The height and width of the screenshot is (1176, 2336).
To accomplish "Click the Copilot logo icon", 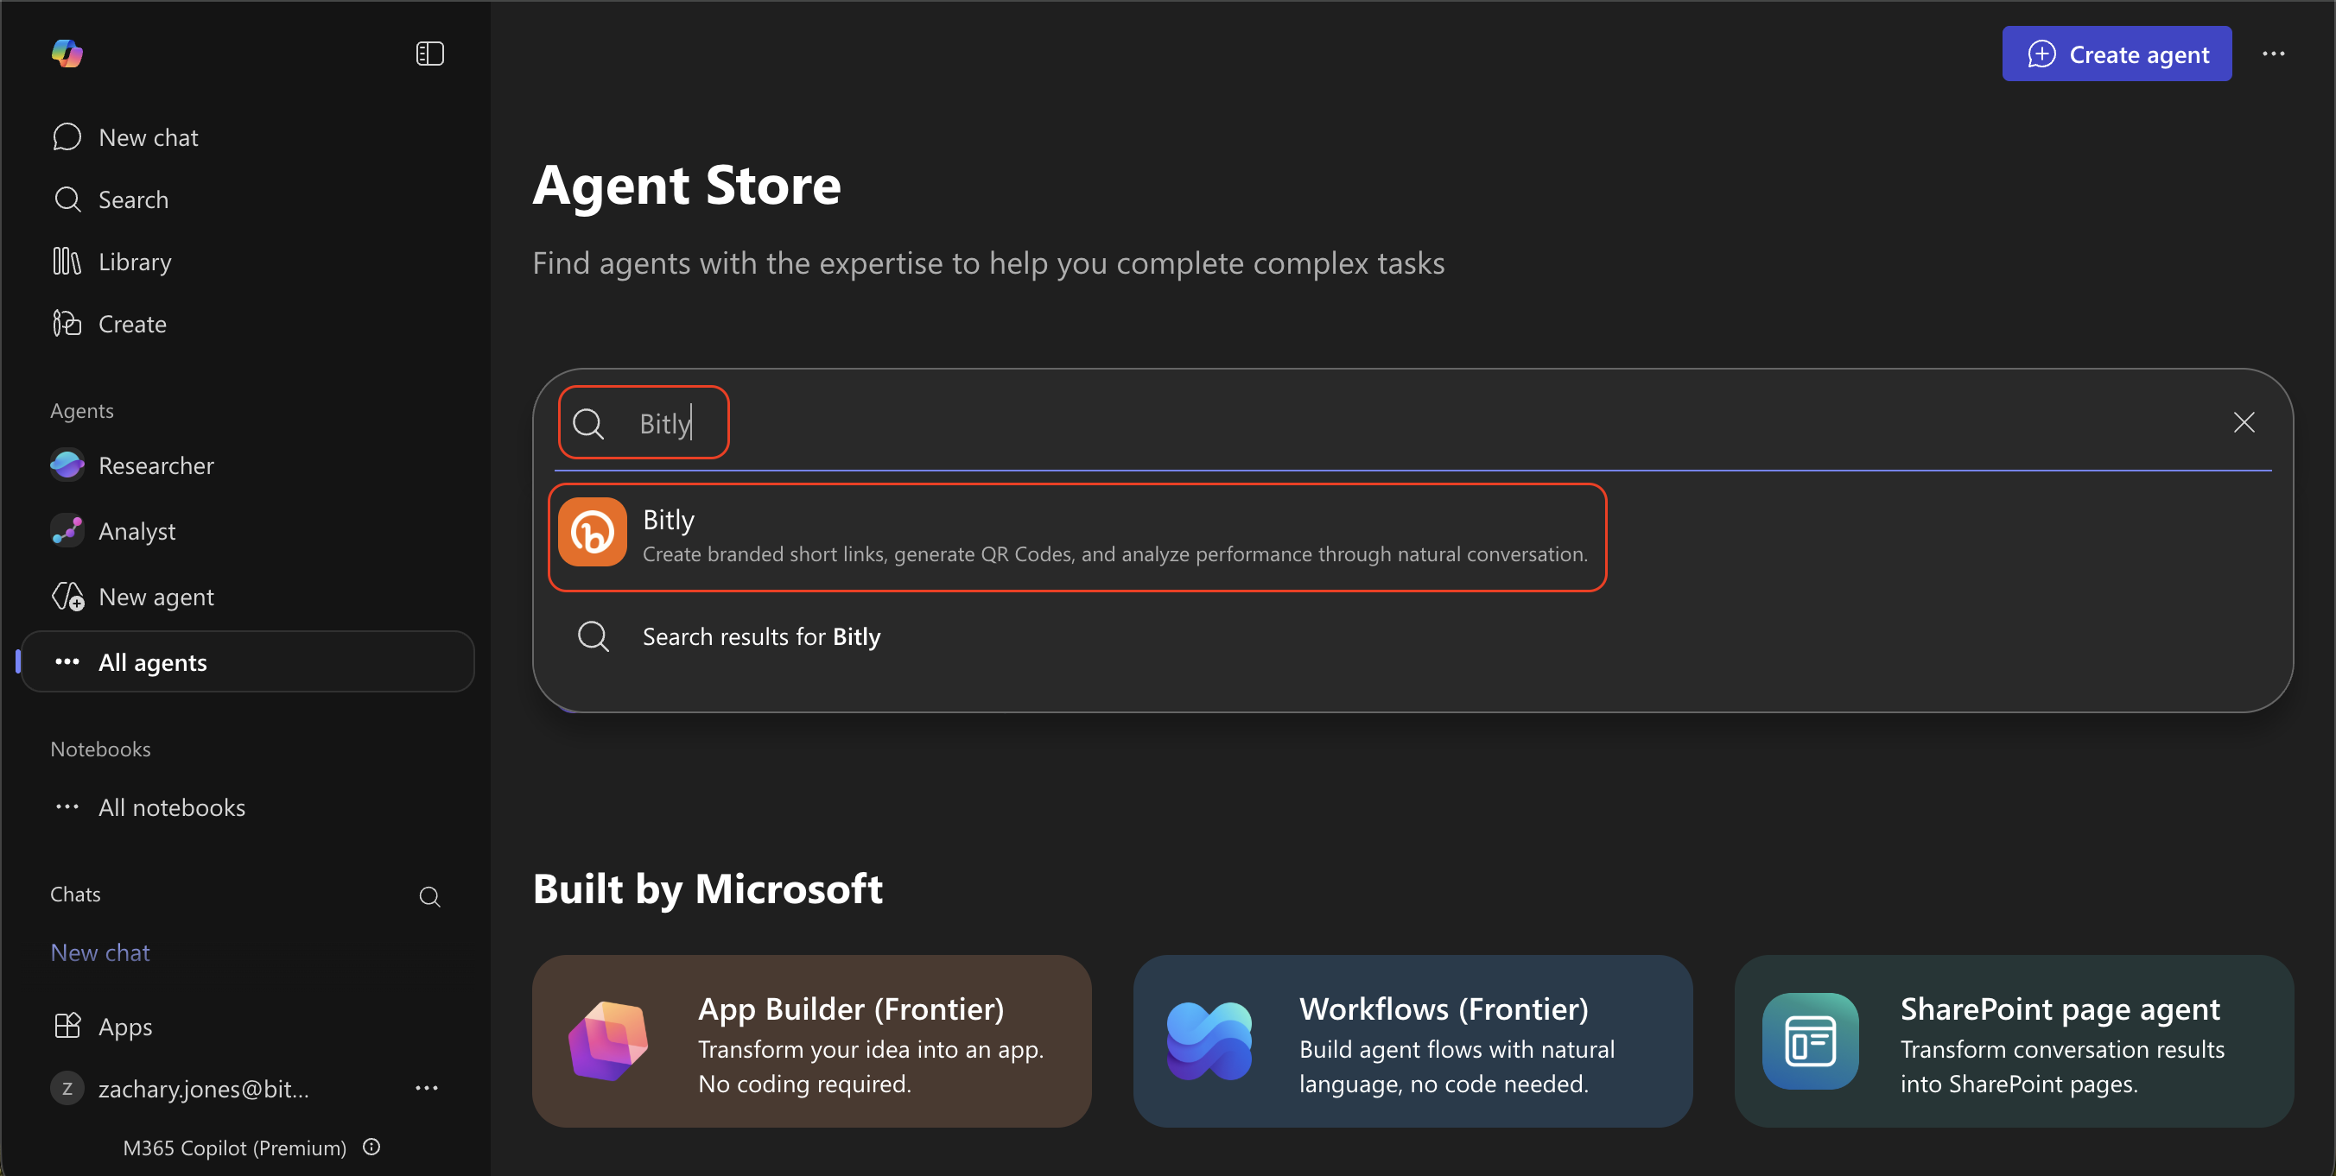I will (67, 54).
